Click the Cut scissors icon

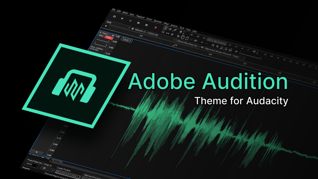click(178, 36)
